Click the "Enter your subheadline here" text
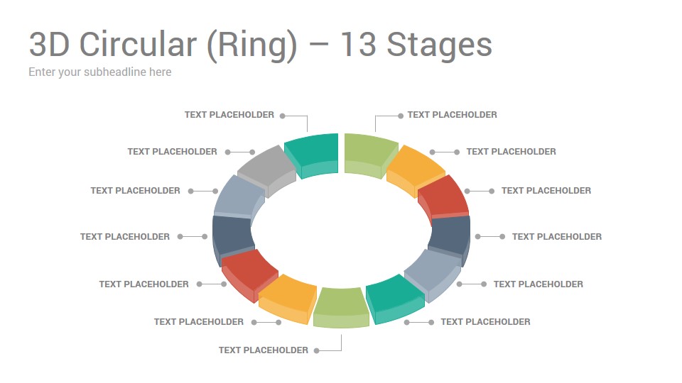Image resolution: width=682 pixels, height=383 pixels. coord(100,72)
